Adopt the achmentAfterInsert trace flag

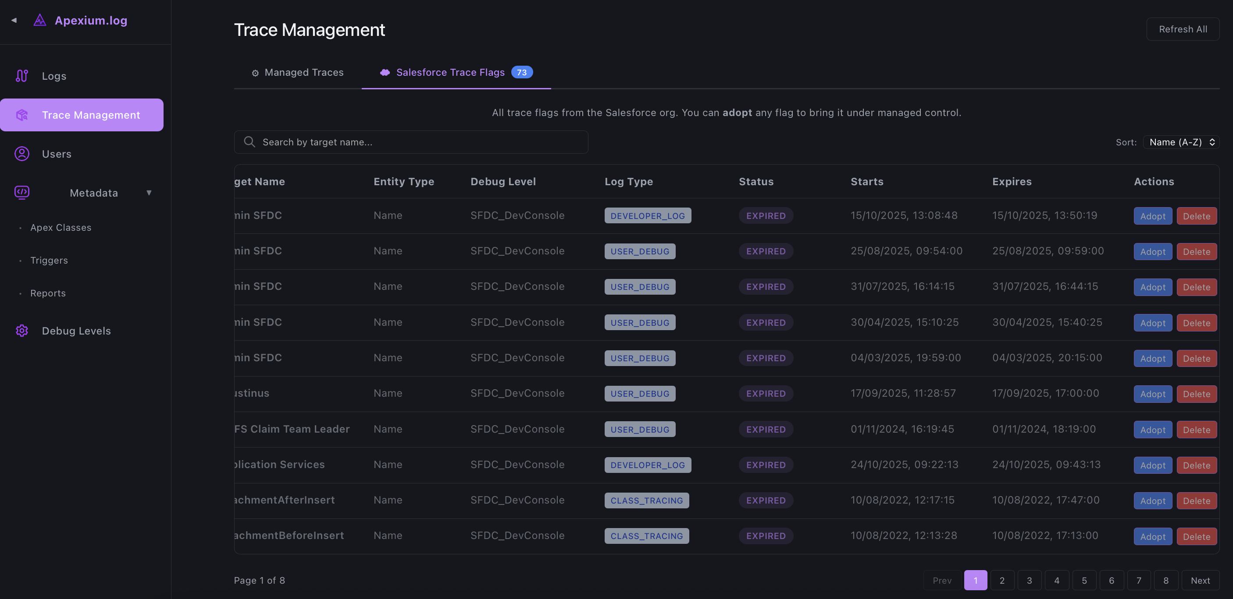pos(1153,500)
